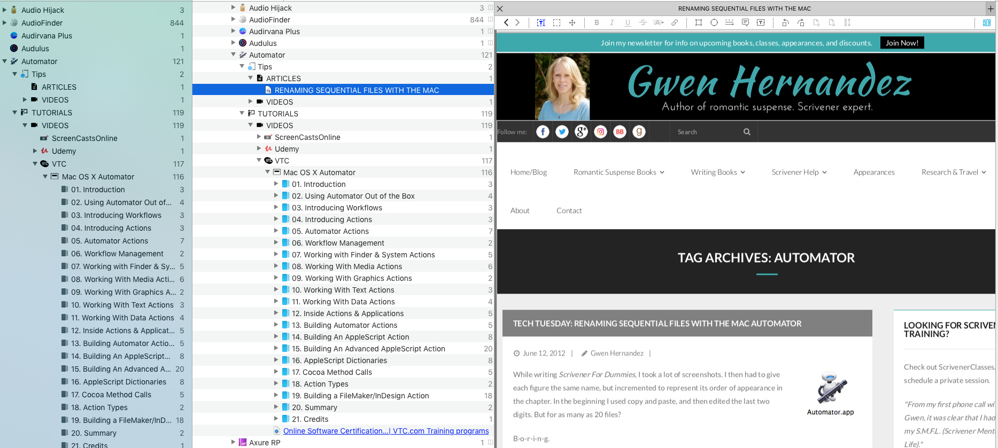Click the Instagram follow icon

click(600, 132)
